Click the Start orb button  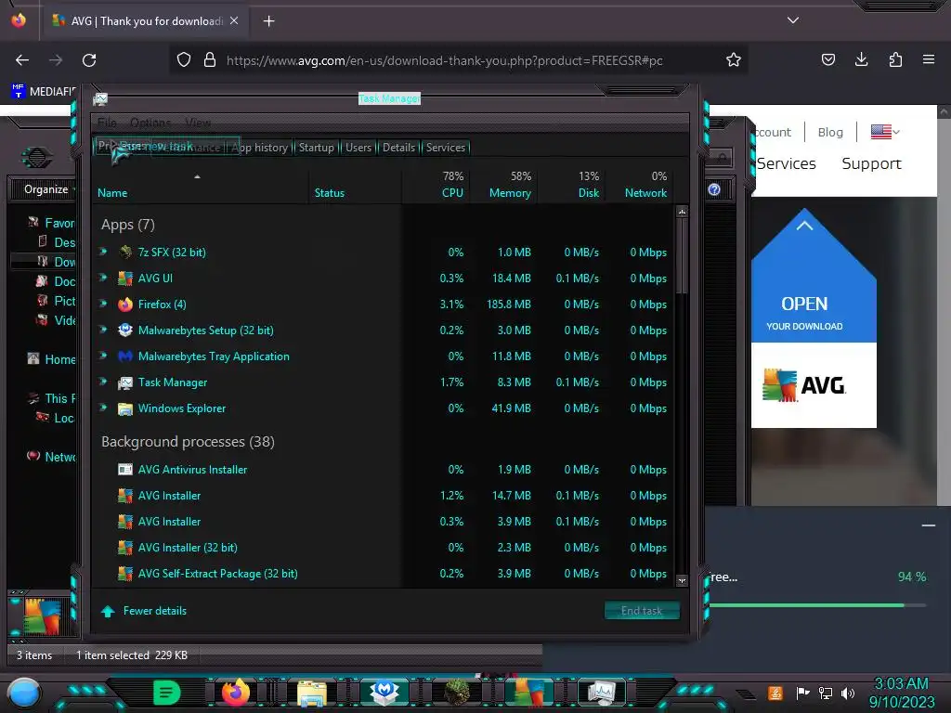(24, 694)
